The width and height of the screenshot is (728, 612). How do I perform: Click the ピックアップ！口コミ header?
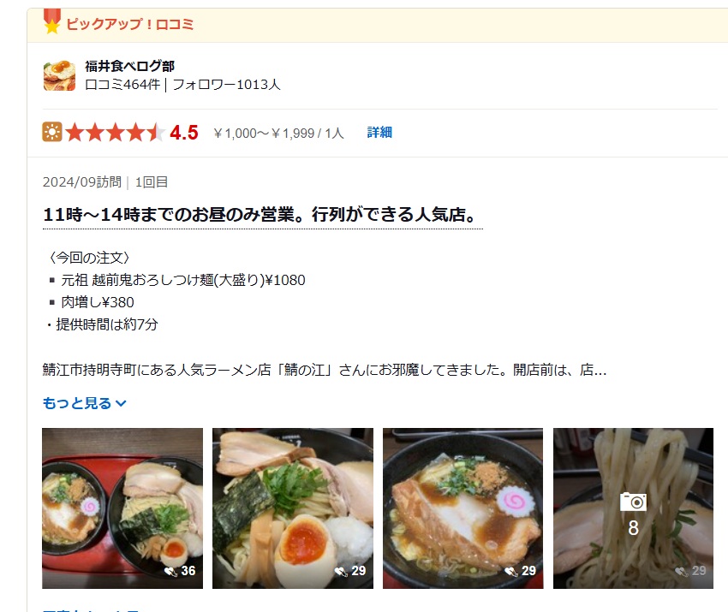click(129, 24)
